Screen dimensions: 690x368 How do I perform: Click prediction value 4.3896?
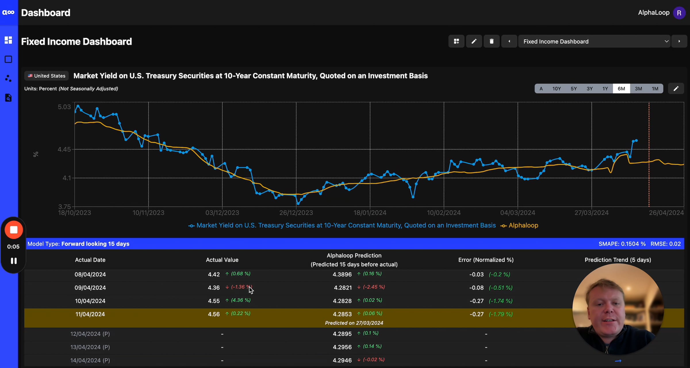point(342,275)
